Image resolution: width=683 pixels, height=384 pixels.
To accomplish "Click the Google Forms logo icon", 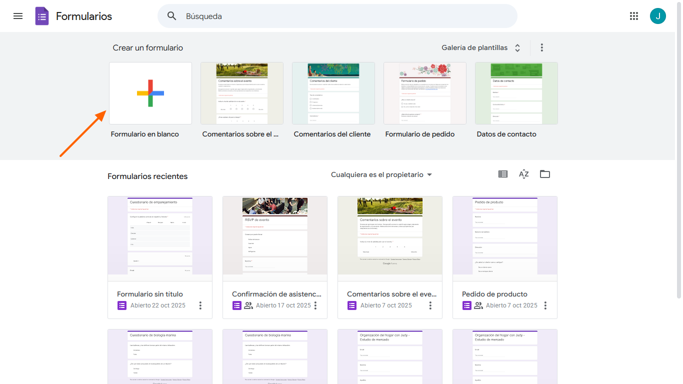I will click(42, 15).
